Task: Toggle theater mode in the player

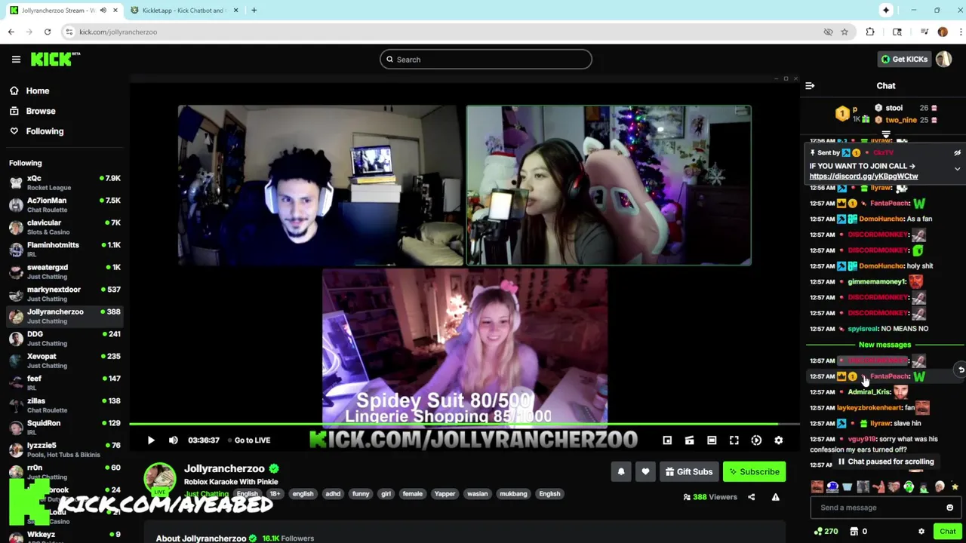Action: tap(712, 440)
